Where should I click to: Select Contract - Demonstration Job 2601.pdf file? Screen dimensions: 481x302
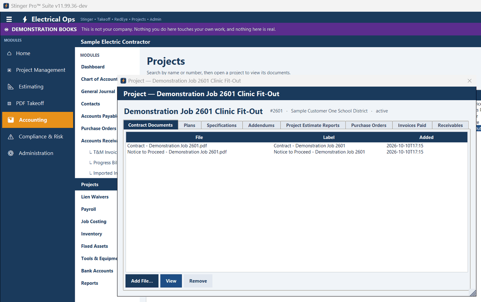point(167,146)
